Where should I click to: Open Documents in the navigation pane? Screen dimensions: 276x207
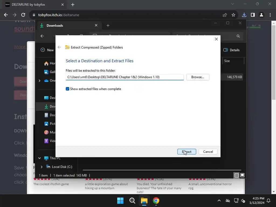click(50, 115)
